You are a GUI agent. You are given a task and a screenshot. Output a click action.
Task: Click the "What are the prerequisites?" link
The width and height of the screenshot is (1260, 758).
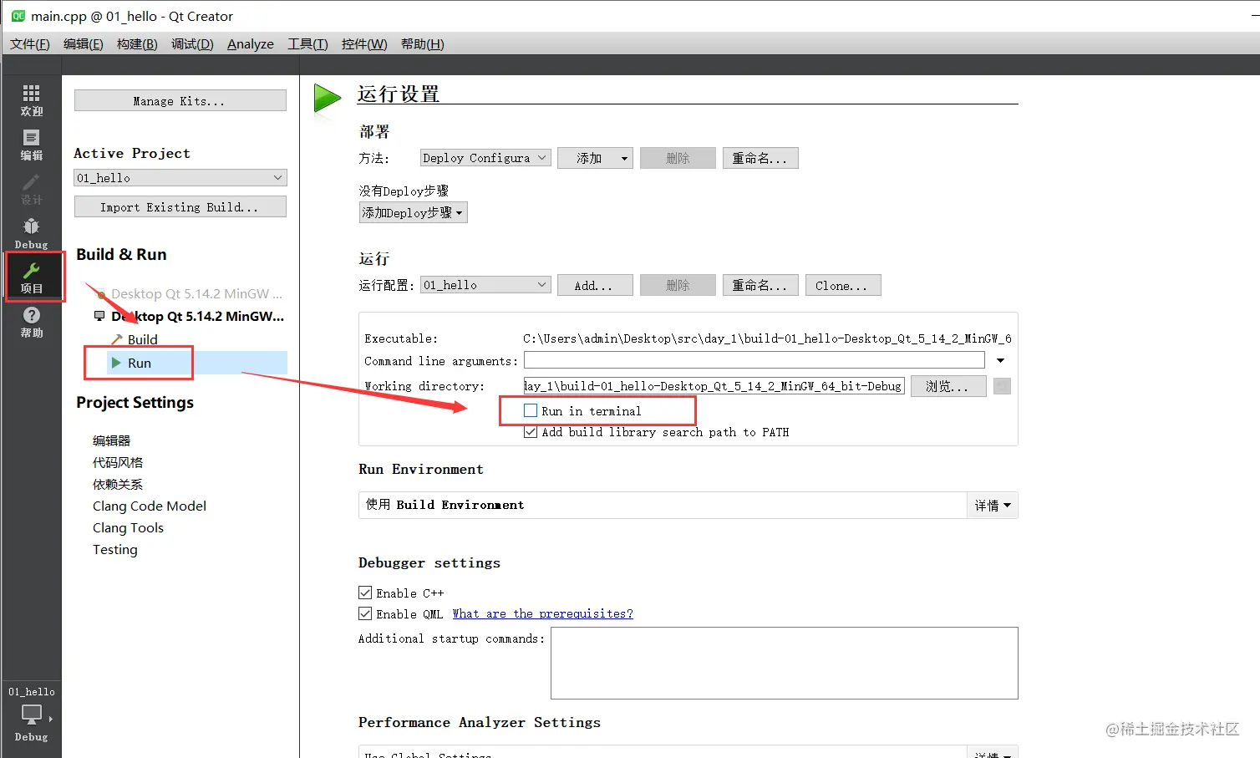click(x=542, y=613)
